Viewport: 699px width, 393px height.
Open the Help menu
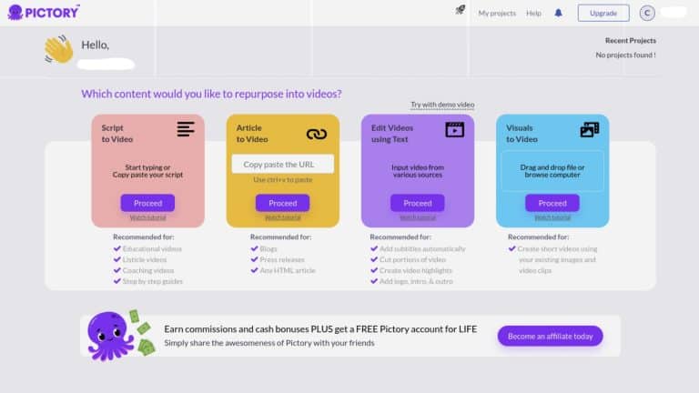(533, 14)
